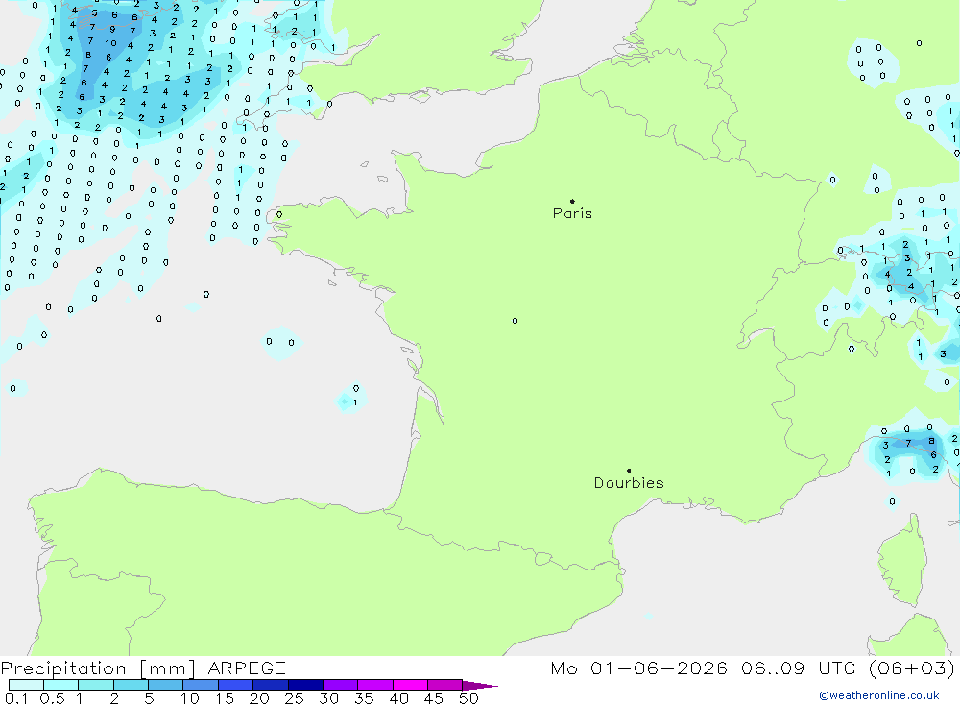This screenshot has width=960, height=704.
Task: Click the magenta 40-45 mm legend swatch
Action: pos(410,685)
